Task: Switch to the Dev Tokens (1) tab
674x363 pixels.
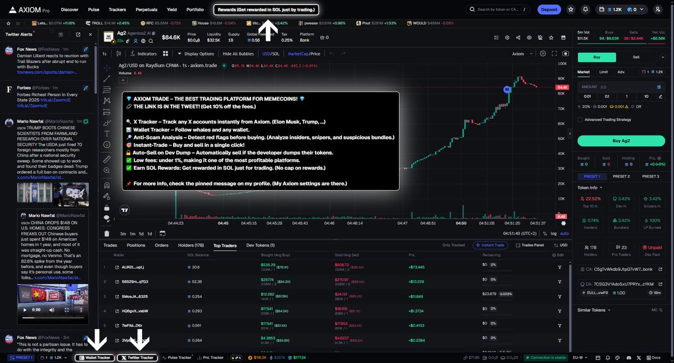Action: point(261,246)
